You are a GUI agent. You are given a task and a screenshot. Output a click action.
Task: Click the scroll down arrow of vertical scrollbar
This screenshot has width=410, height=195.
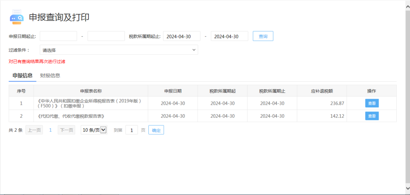(407, 188)
